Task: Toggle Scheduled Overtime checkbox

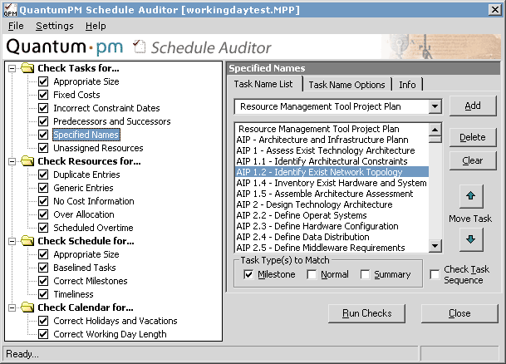Action: pos(43,228)
